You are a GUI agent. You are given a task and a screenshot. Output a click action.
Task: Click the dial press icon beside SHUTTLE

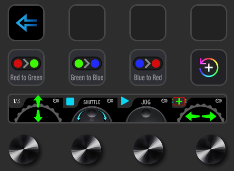(x=110, y=101)
